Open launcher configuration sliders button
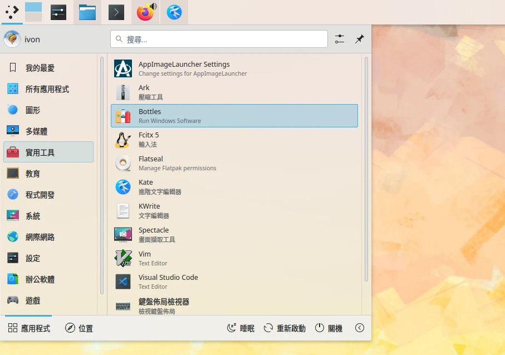505x355 pixels. [340, 39]
